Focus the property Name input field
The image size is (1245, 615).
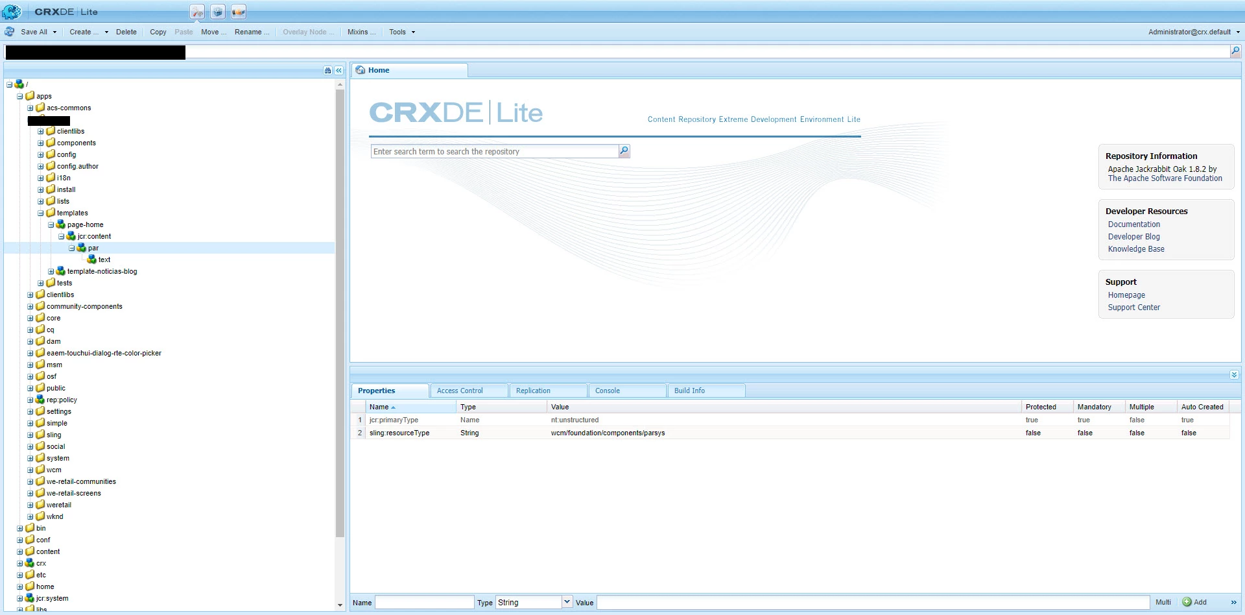(425, 602)
